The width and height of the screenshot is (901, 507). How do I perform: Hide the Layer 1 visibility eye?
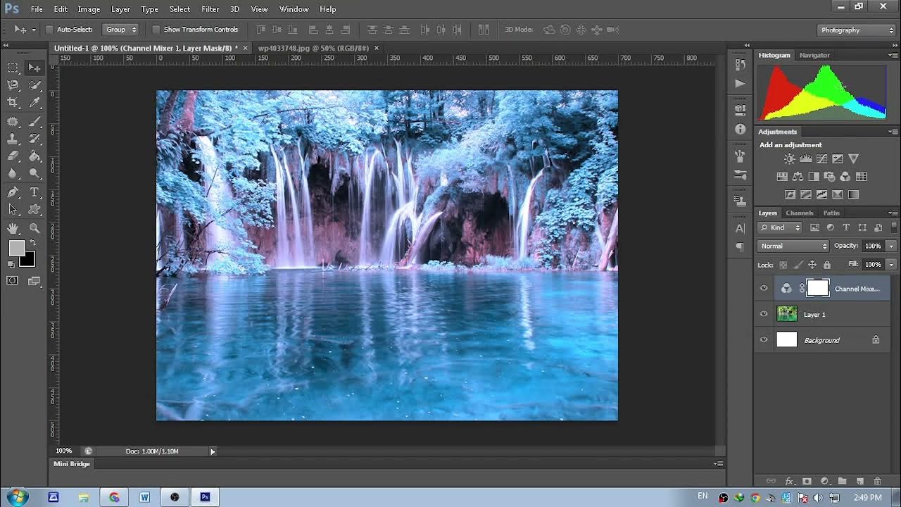tap(764, 314)
